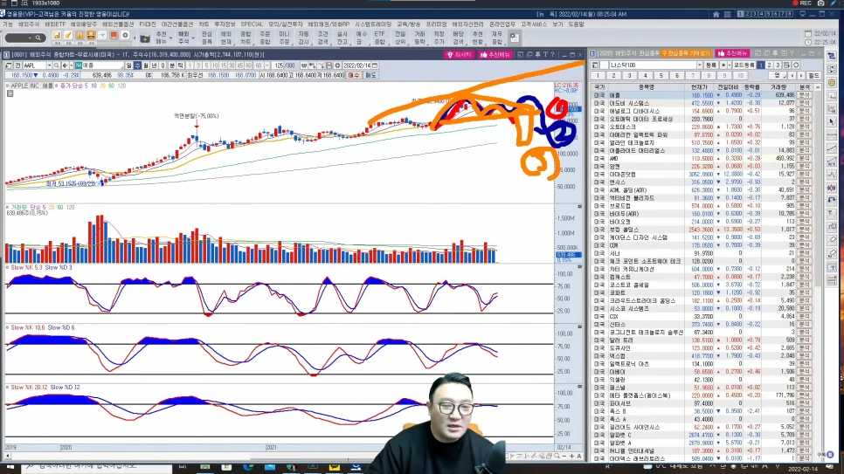Screen dimensions: 844x474
Task: Click scroll-up arrow at watchlist top
Action: (x=818, y=87)
